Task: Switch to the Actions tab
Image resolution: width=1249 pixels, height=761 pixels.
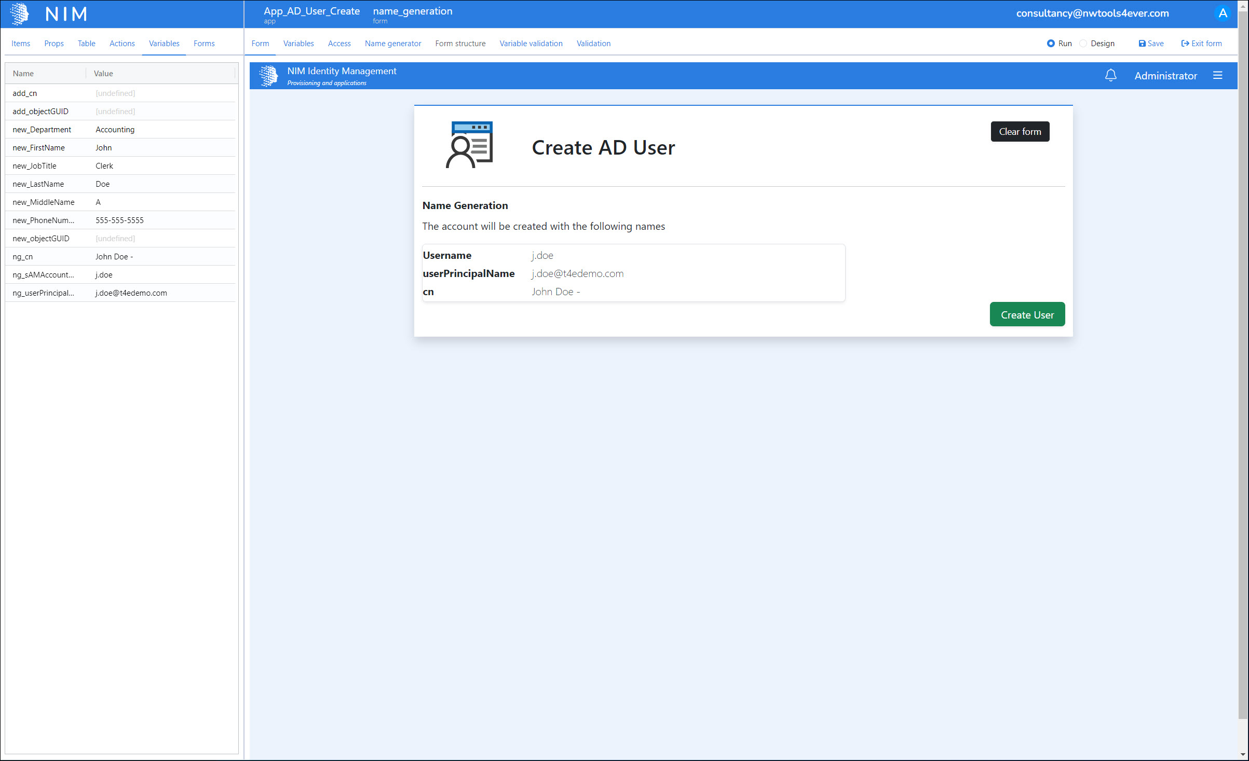Action: (x=122, y=44)
